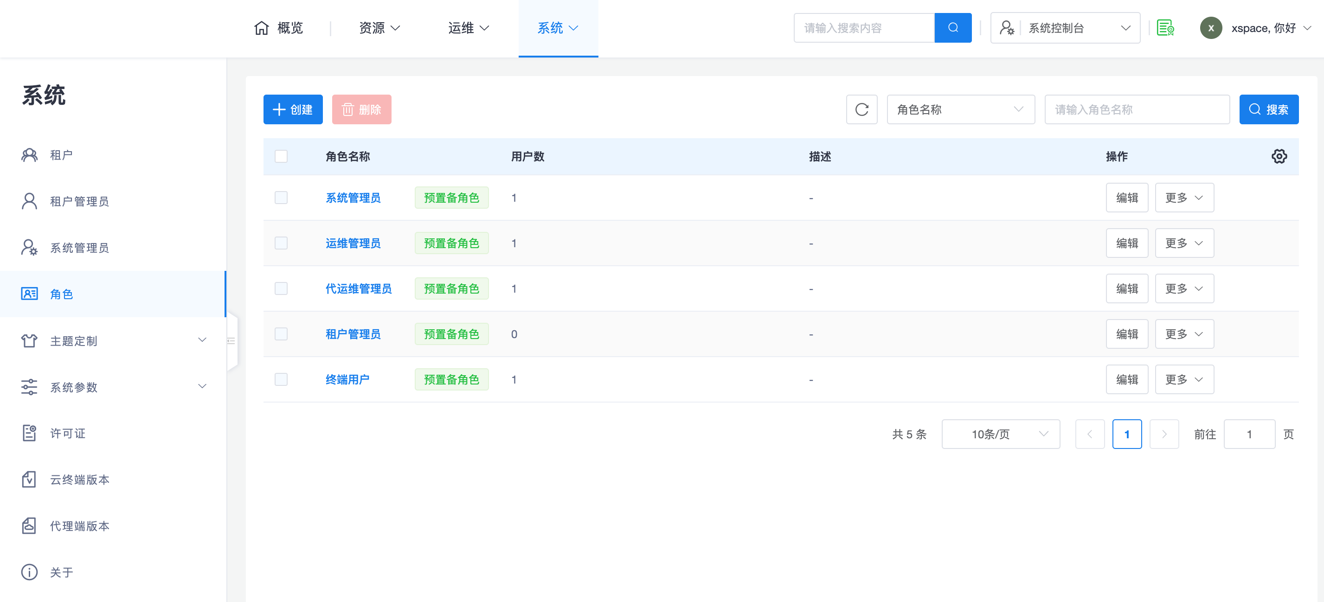Image resolution: width=1324 pixels, height=602 pixels.
Task: Expand the 系统参数 sidebar chevron
Action: coord(203,386)
